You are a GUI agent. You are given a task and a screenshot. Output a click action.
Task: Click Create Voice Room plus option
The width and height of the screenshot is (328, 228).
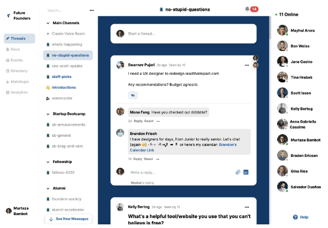coord(68,34)
